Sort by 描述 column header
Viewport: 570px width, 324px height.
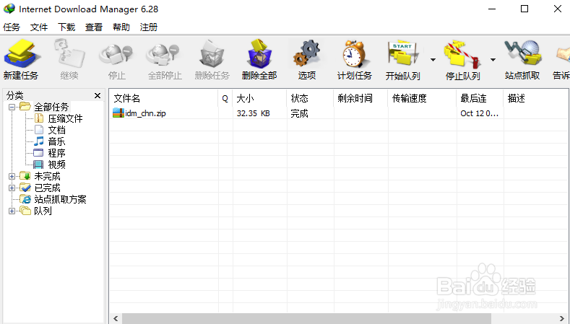537,98
